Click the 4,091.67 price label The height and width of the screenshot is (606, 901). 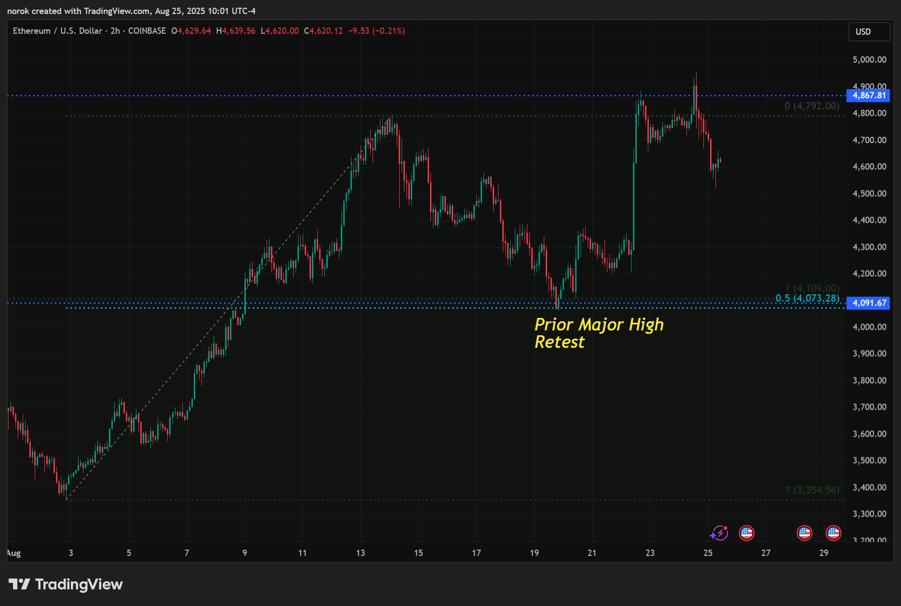point(869,303)
